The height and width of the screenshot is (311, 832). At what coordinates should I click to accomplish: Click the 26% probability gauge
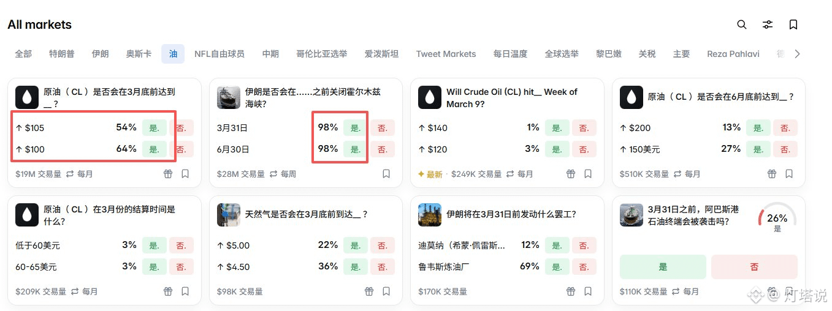777,220
